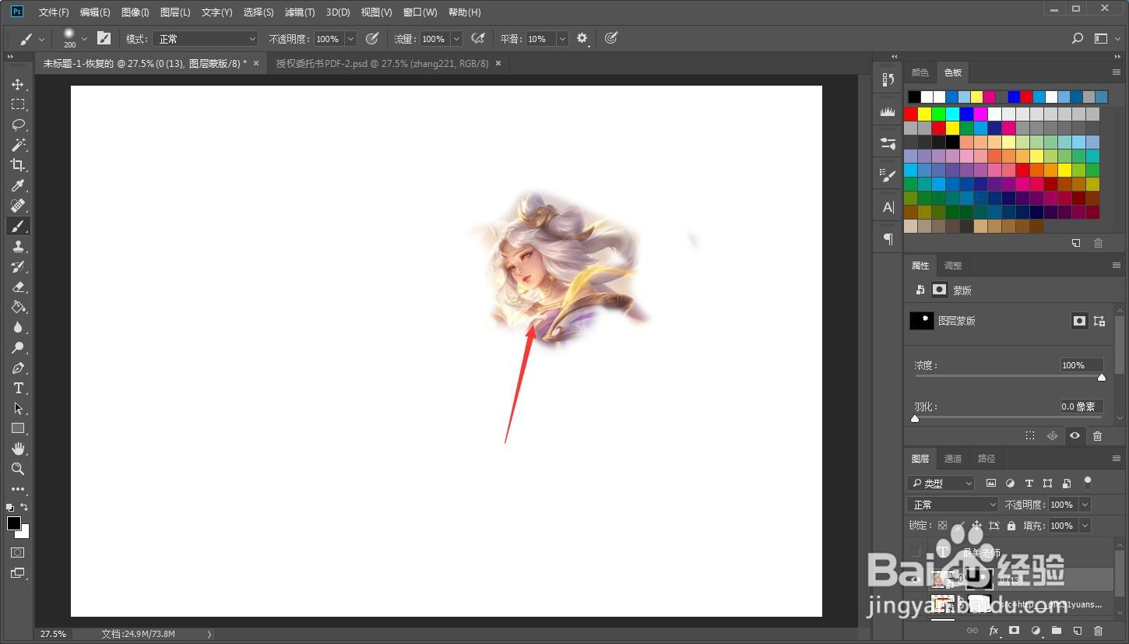Select the Eyedropper tool
Image resolution: width=1129 pixels, height=644 pixels.
[x=18, y=185]
